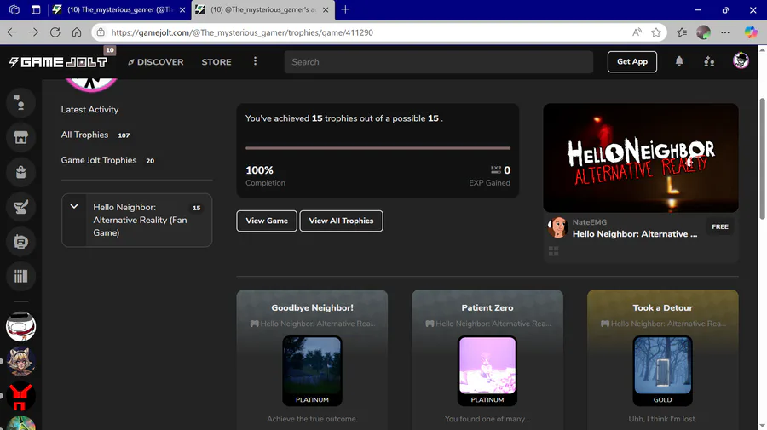Click the FREE price tag on game card

[x=719, y=226]
